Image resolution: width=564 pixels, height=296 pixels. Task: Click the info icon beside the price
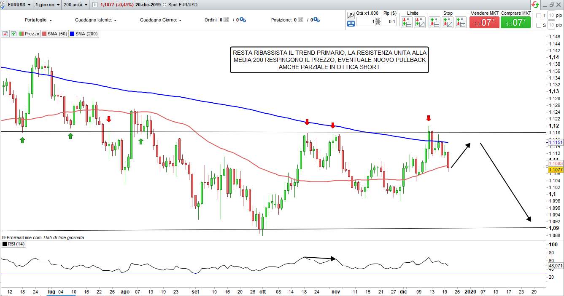[x=94, y=5]
